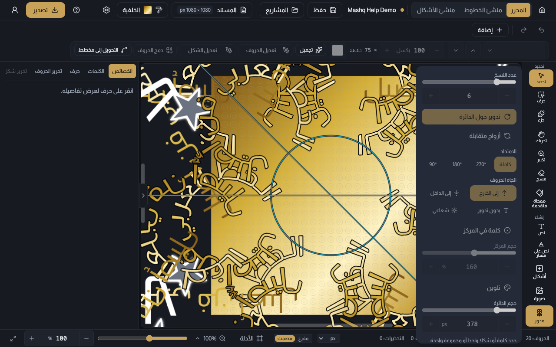Open the إضافة add menu

(x=490, y=30)
